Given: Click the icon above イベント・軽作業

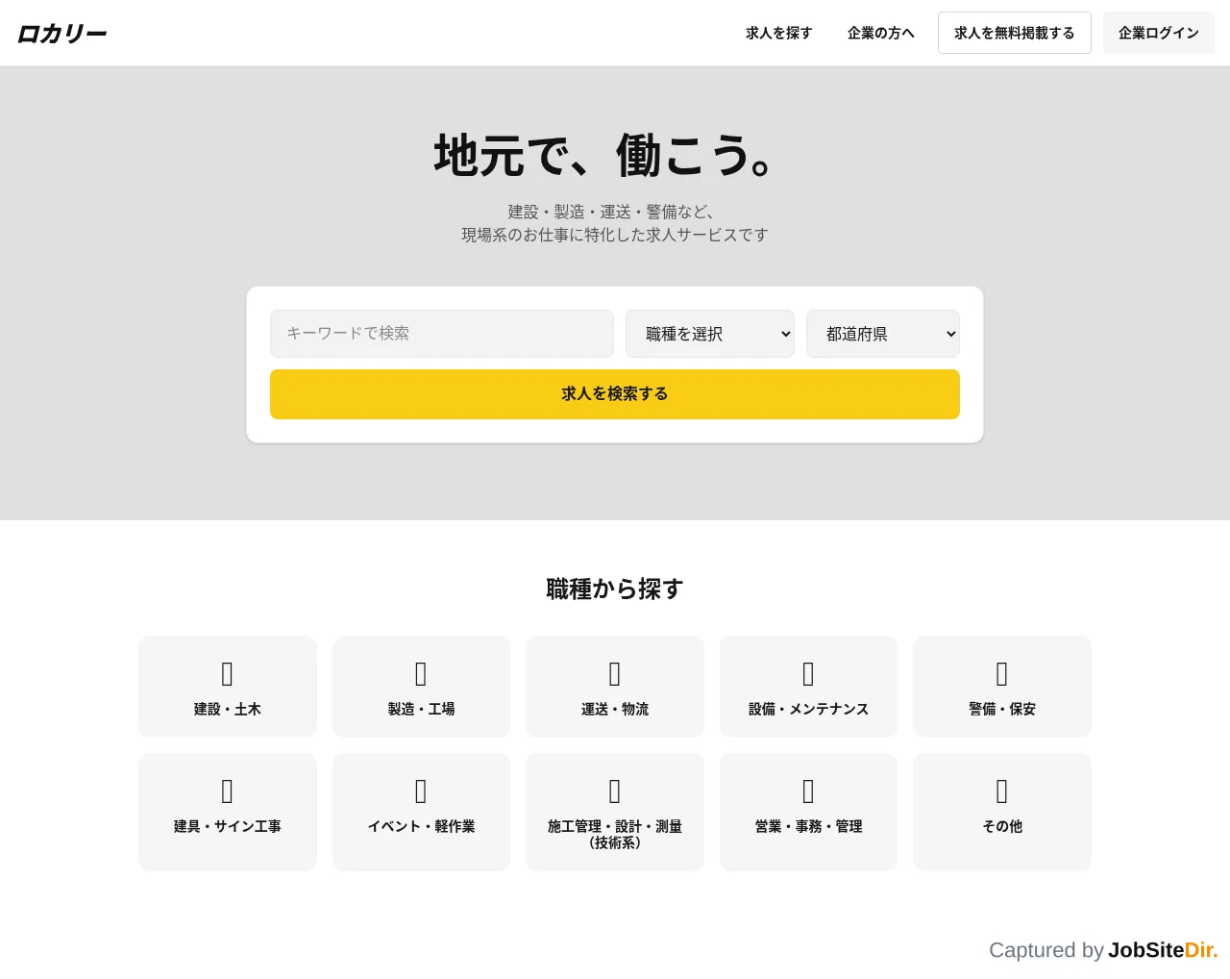Looking at the screenshot, I should pos(421,791).
